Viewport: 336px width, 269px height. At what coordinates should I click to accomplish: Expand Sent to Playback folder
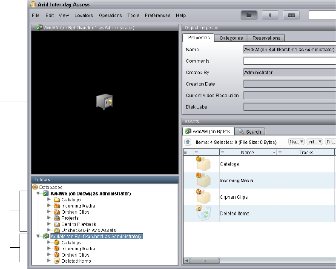pyautogui.click(x=49, y=224)
